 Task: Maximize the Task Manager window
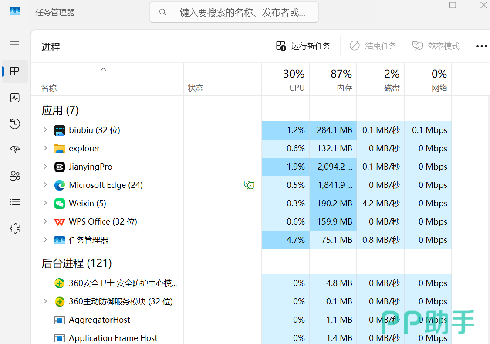(453, 5)
